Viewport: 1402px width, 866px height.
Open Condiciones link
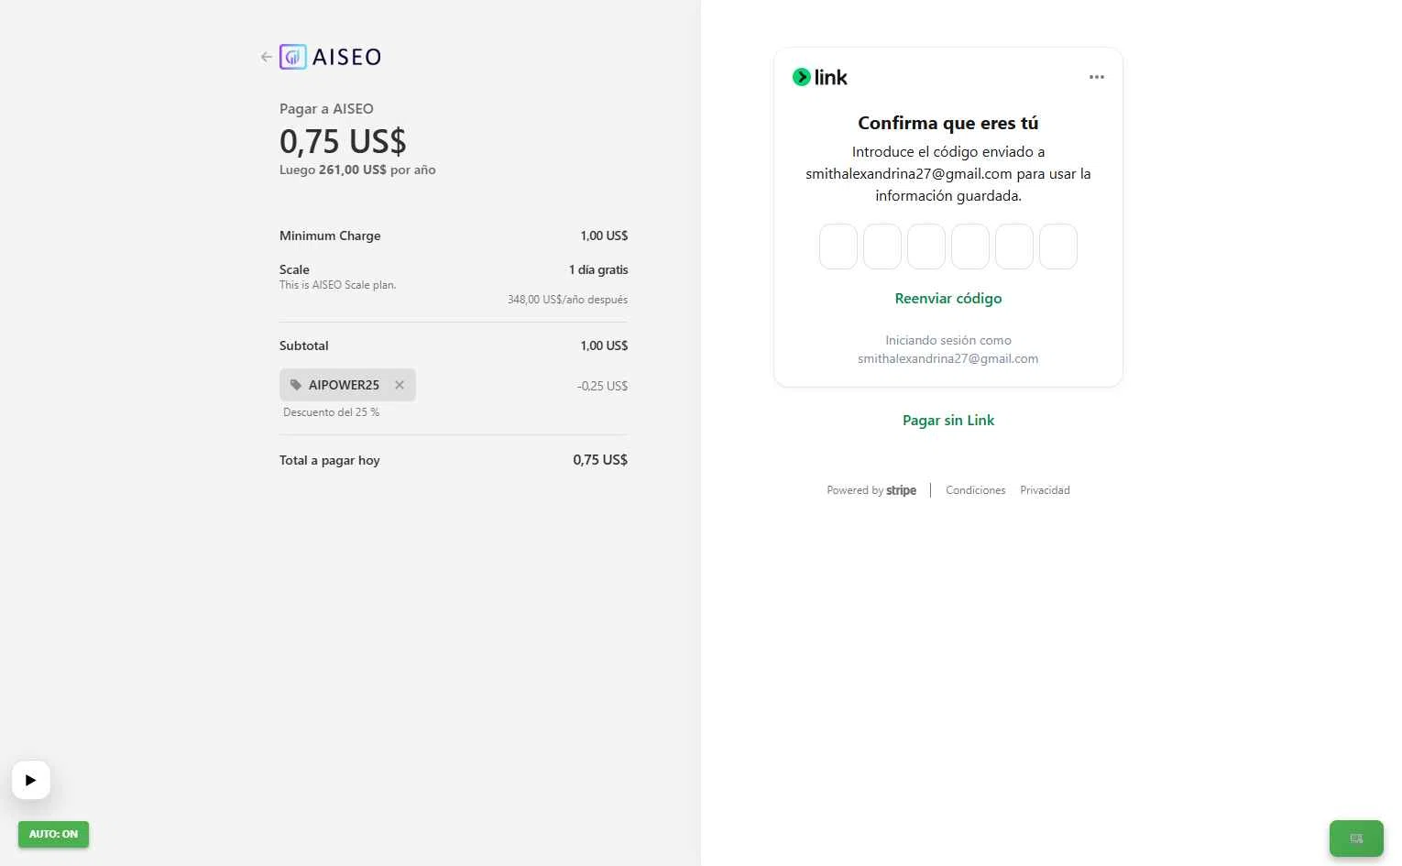tap(975, 490)
